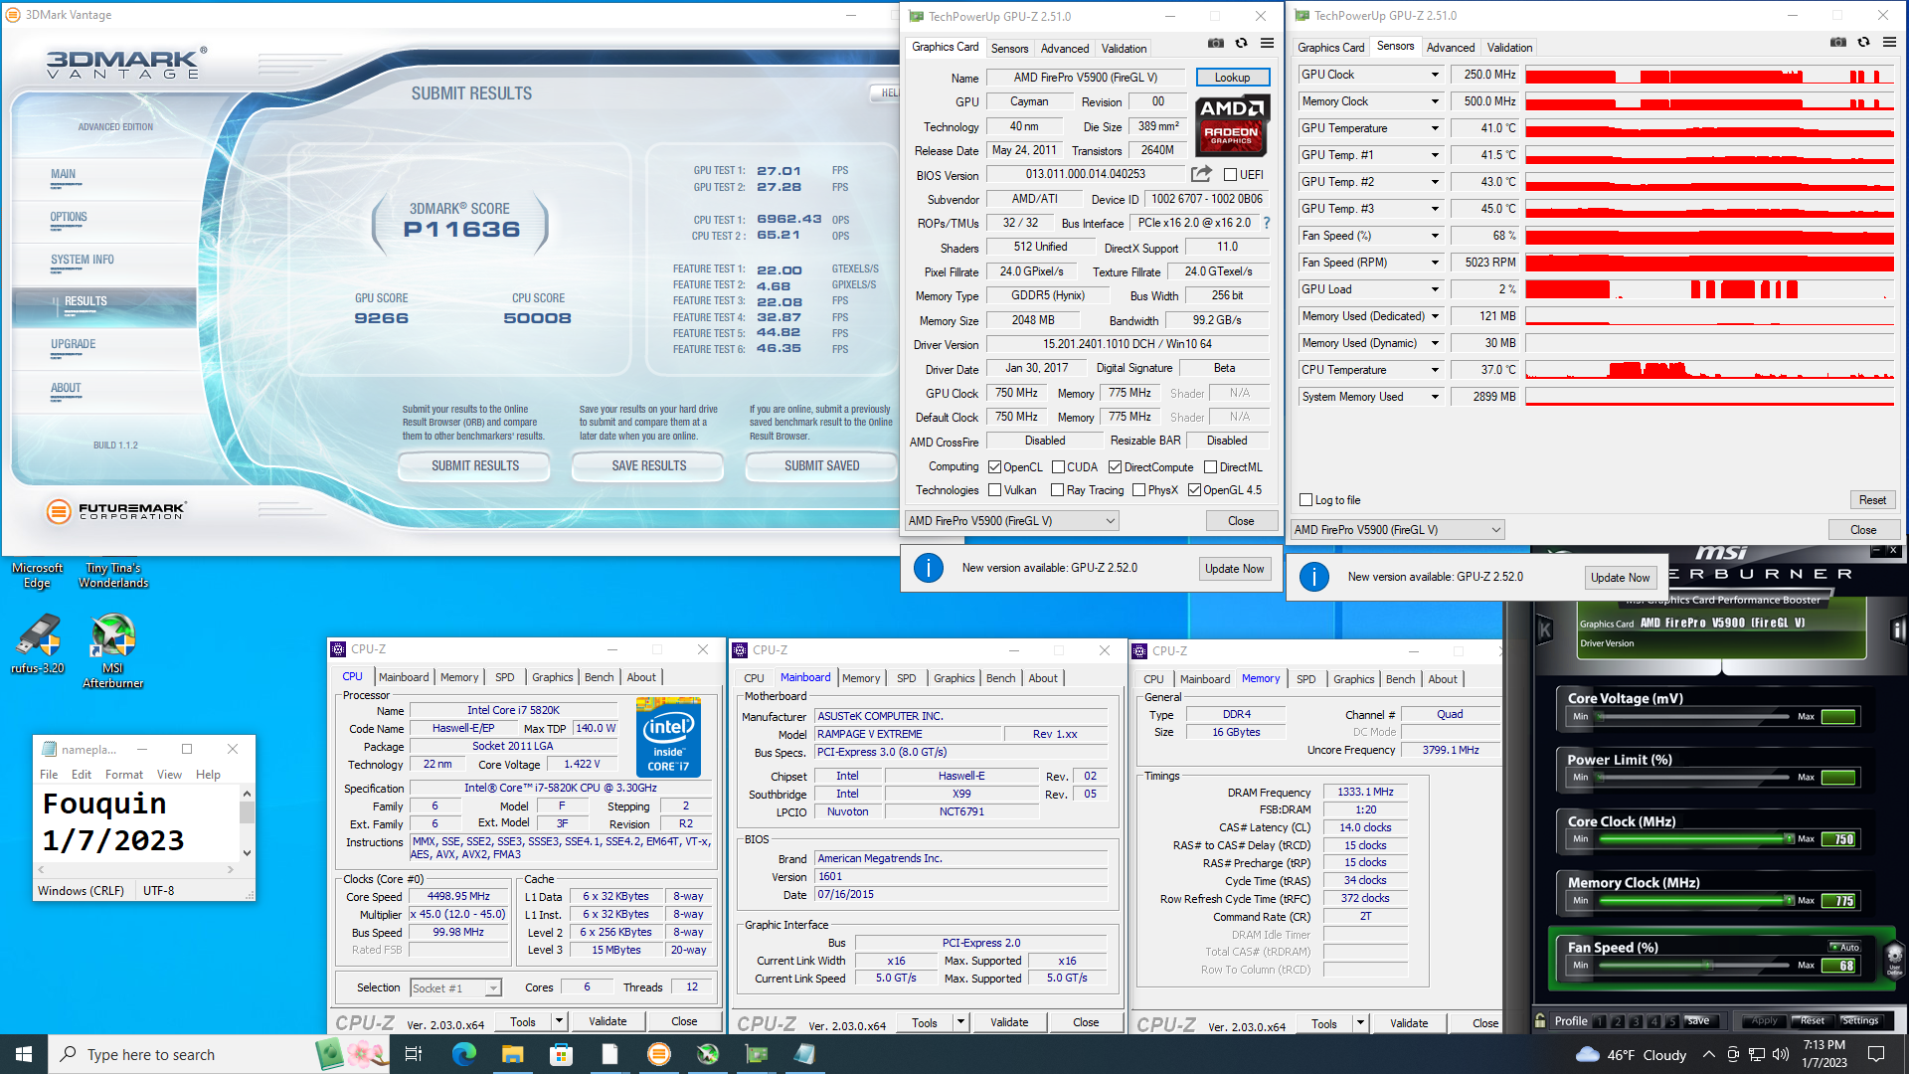Screen dimensions: 1909x1074
Task: Toggle the CUDA checkbox in GPU-Z
Action: click(1058, 467)
